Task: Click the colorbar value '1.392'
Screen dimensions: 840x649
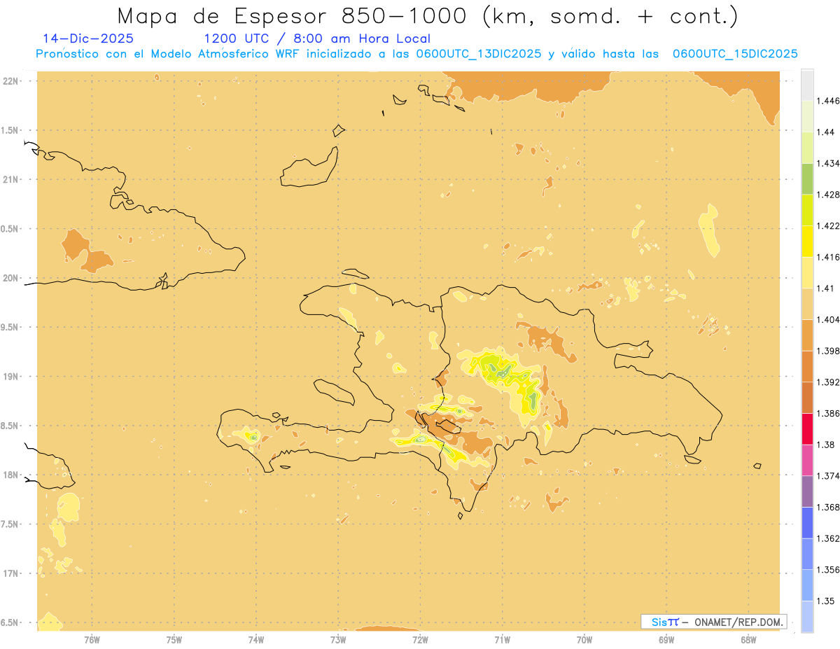Action: [x=828, y=382]
